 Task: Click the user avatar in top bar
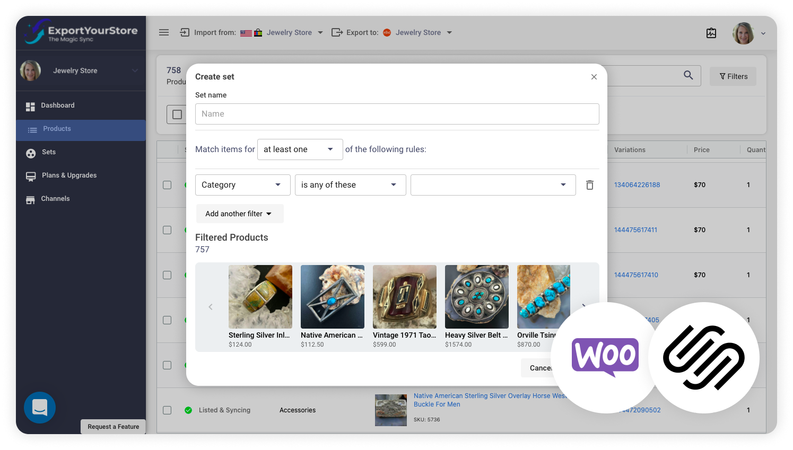743,33
